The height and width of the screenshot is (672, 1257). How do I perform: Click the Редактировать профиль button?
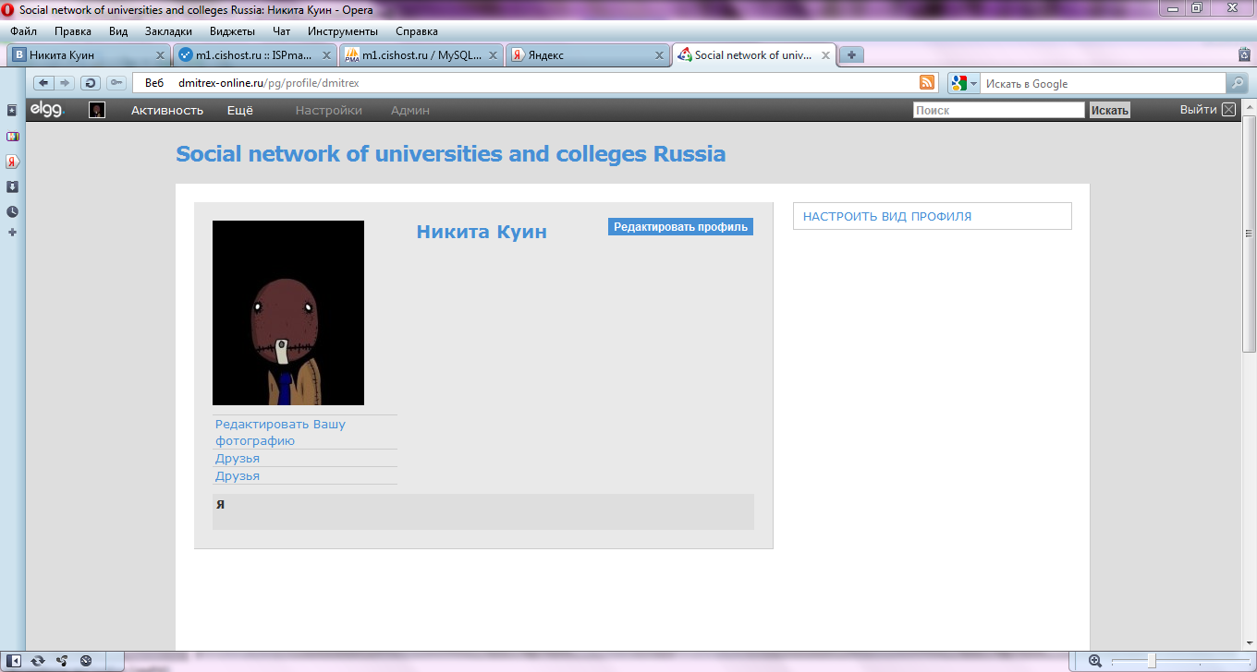680,227
